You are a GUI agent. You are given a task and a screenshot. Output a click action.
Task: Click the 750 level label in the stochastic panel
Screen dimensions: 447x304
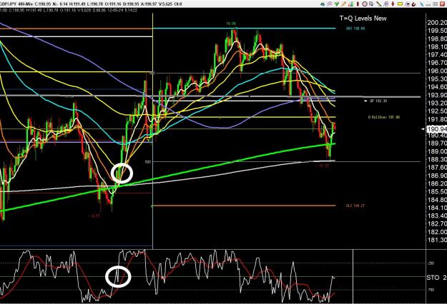click(x=431, y=290)
